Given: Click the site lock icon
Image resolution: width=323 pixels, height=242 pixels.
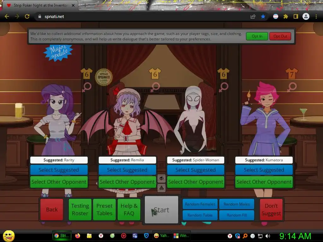Looking at the screenshot, I should point(40,16).
